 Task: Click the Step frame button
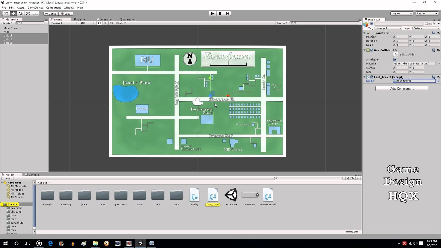tap(227, 13)
